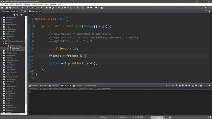This screenshot has width=212, height=119.
Task: Click Clear Console icon in console toolbar
Action: 177,86
